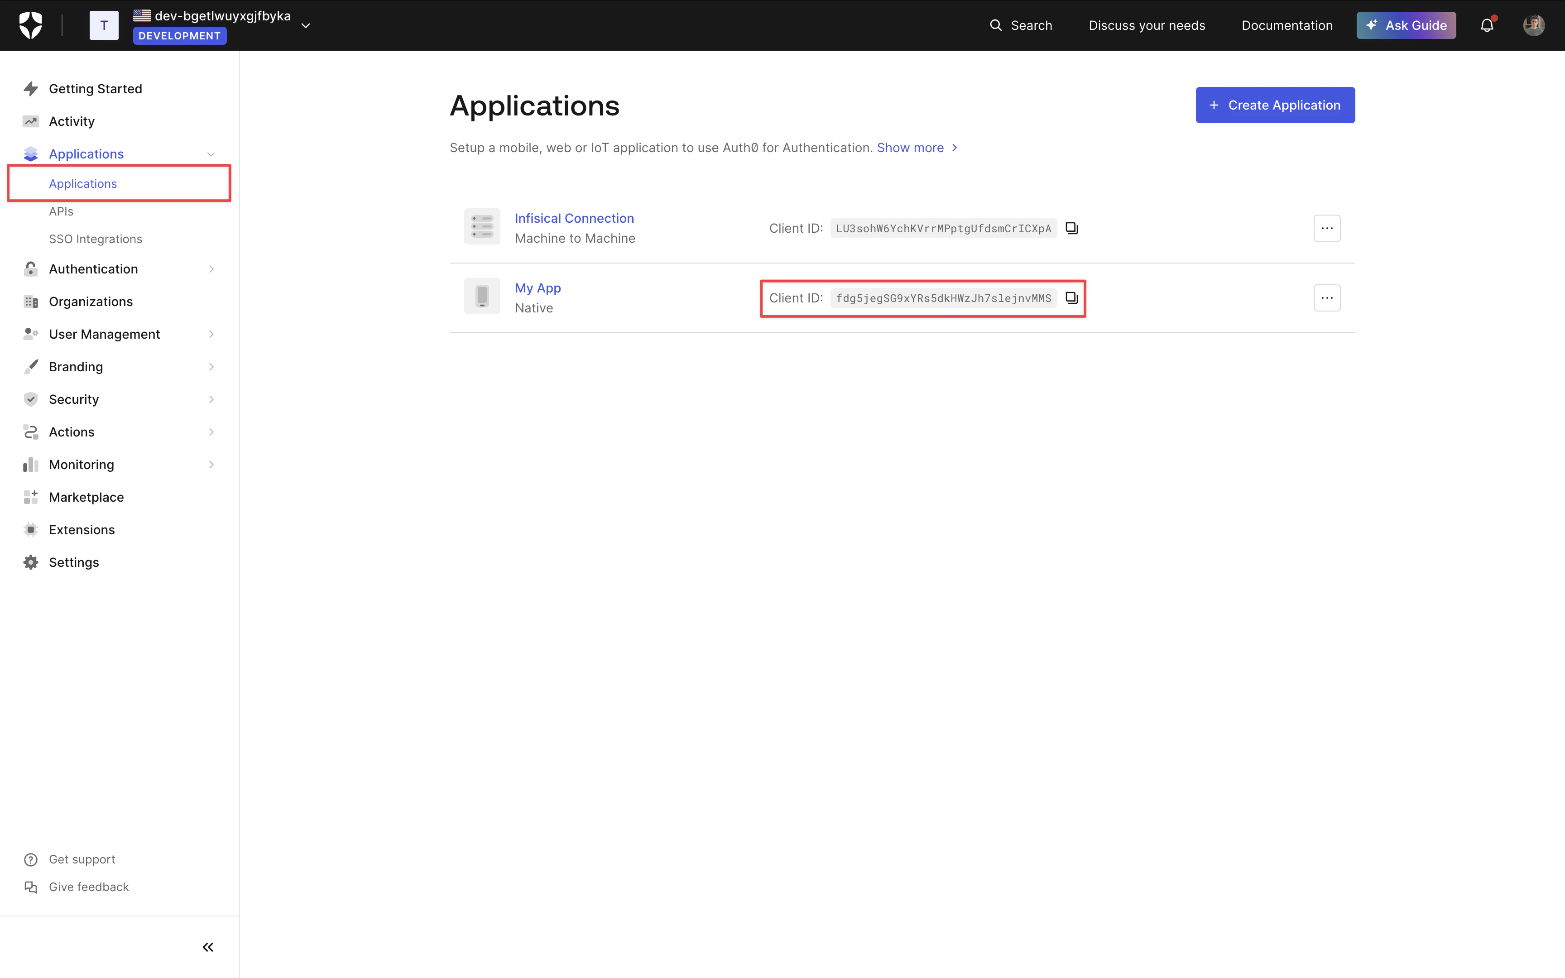Expand Actions section chevron
Image resolution: width=1565 pixels, height=978 pixels.
(211, 431)
